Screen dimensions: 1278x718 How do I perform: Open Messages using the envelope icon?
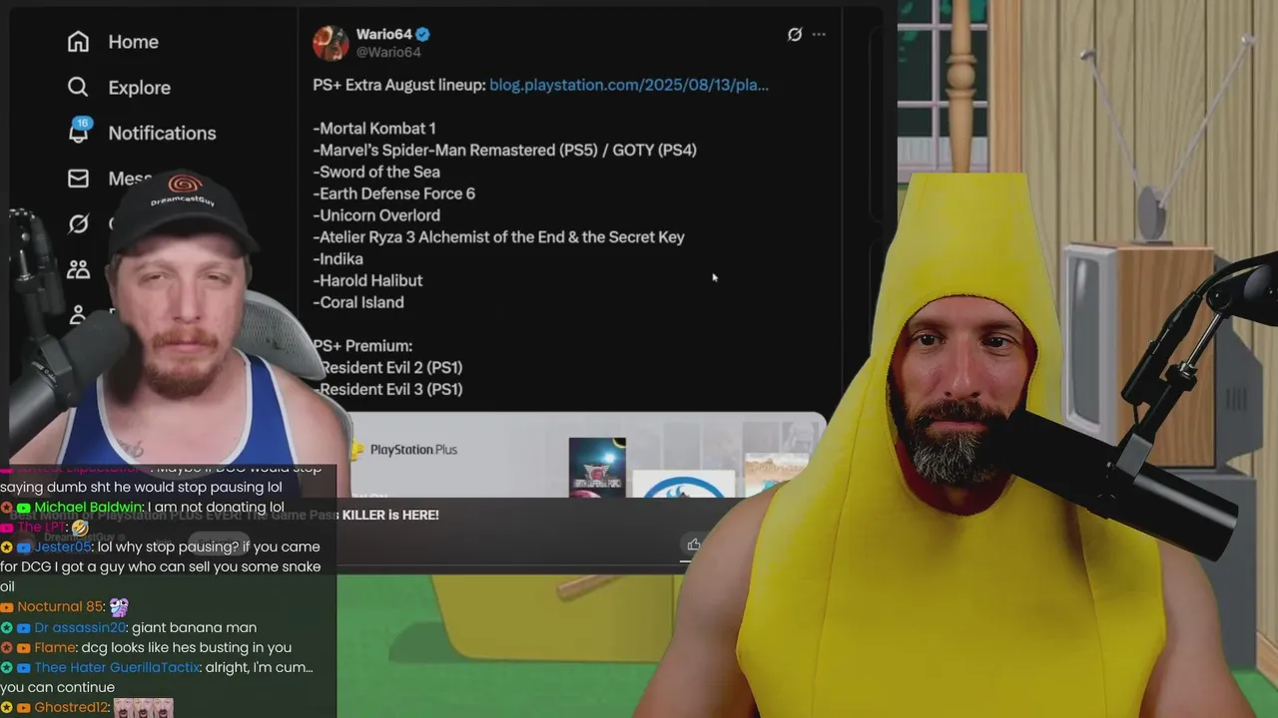[x=78, y=179]
